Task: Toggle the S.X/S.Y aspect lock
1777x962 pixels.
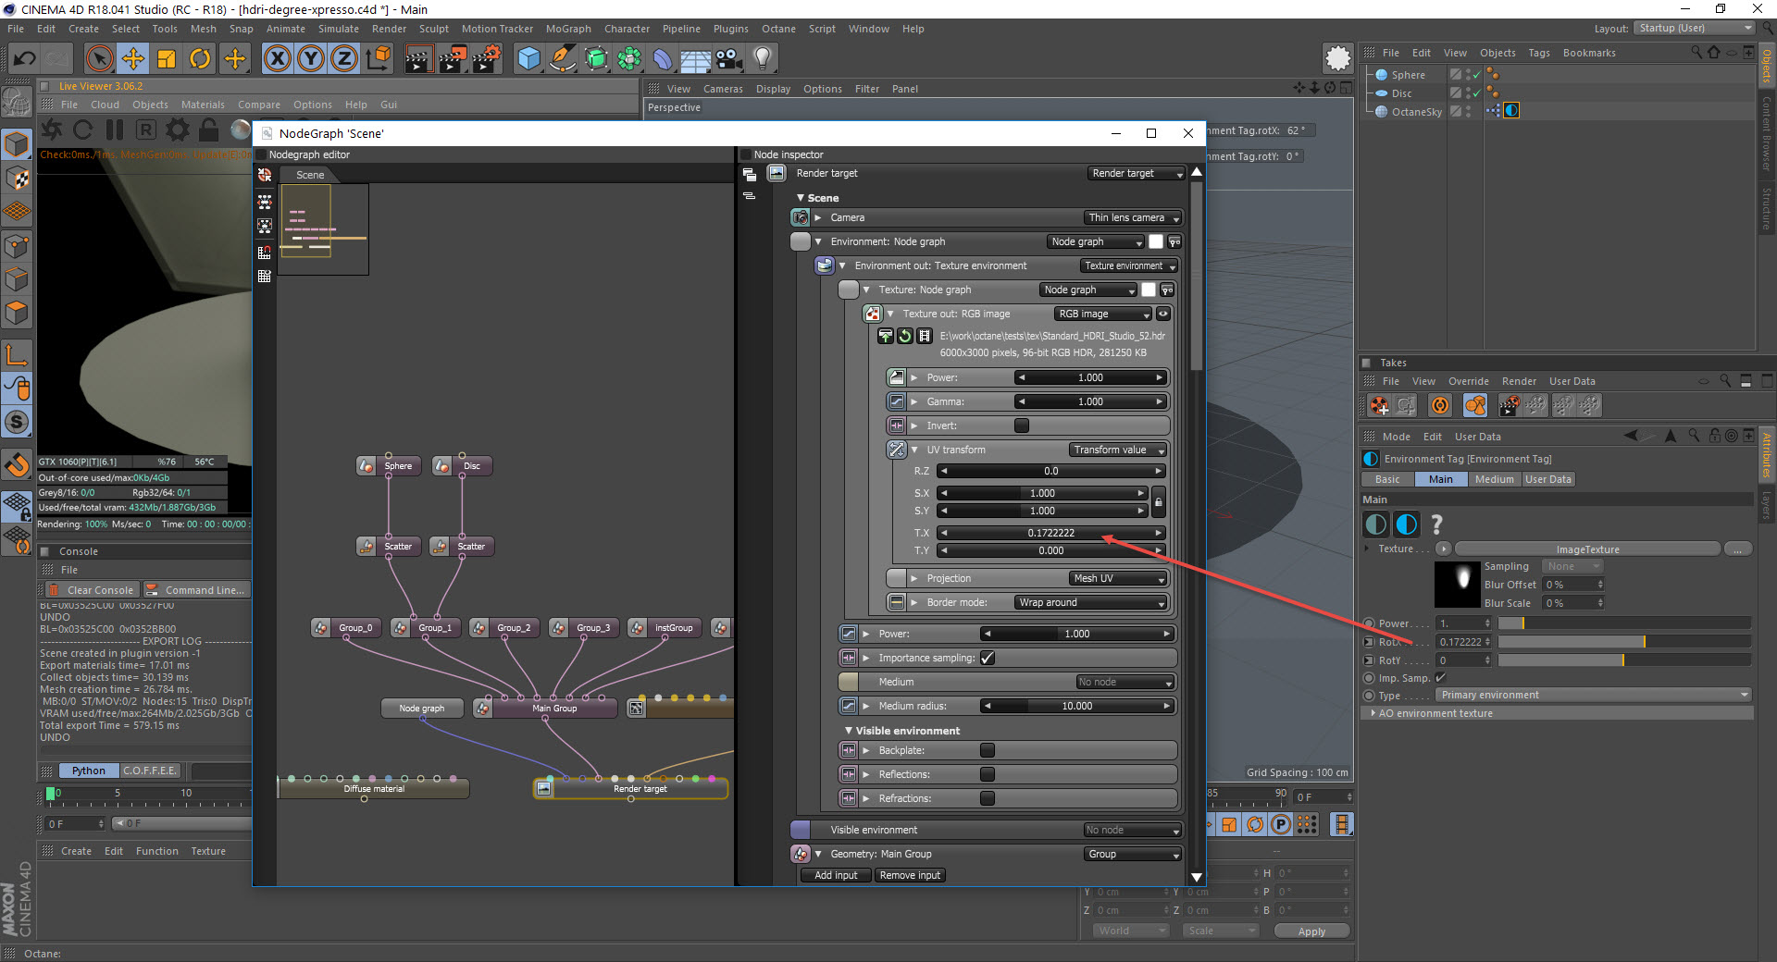Action: point(1159,502)
